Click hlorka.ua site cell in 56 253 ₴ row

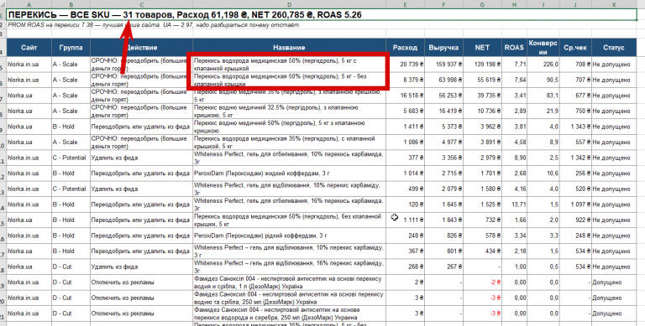[x=29, y=96]
